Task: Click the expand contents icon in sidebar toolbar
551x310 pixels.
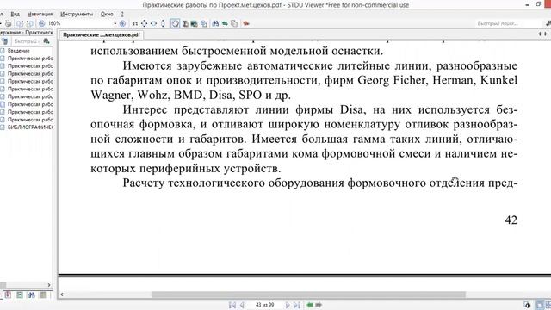Action: pyautogui.click(x=4, y=41)
